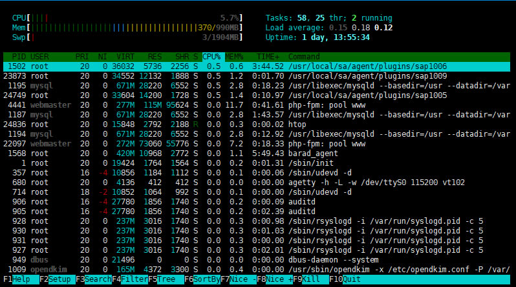Click the Command column header
This screenshot has width=516, height=287.
pos(304,57)
